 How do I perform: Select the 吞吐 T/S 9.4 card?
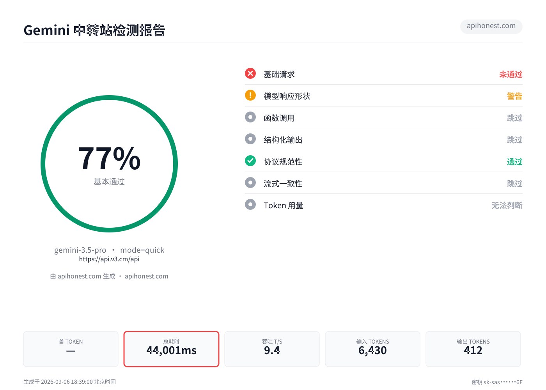(x=272, y=349)
